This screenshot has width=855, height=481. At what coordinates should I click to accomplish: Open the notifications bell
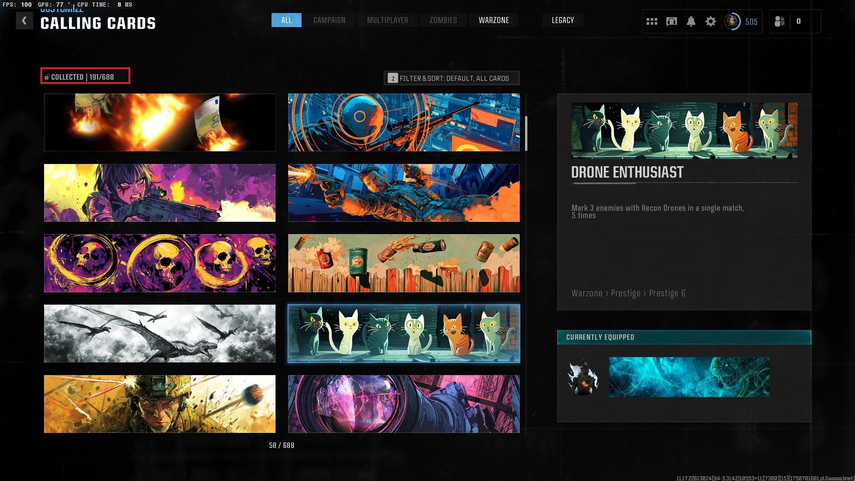point(691,22)
